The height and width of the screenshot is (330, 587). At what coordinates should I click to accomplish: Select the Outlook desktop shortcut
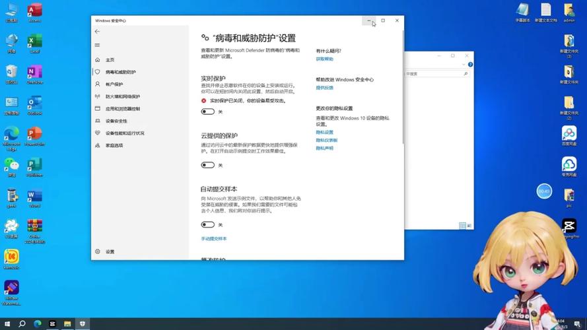(x=34, y=105)
